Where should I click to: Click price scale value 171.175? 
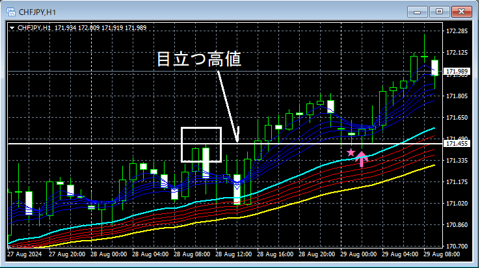pos(457,182)
